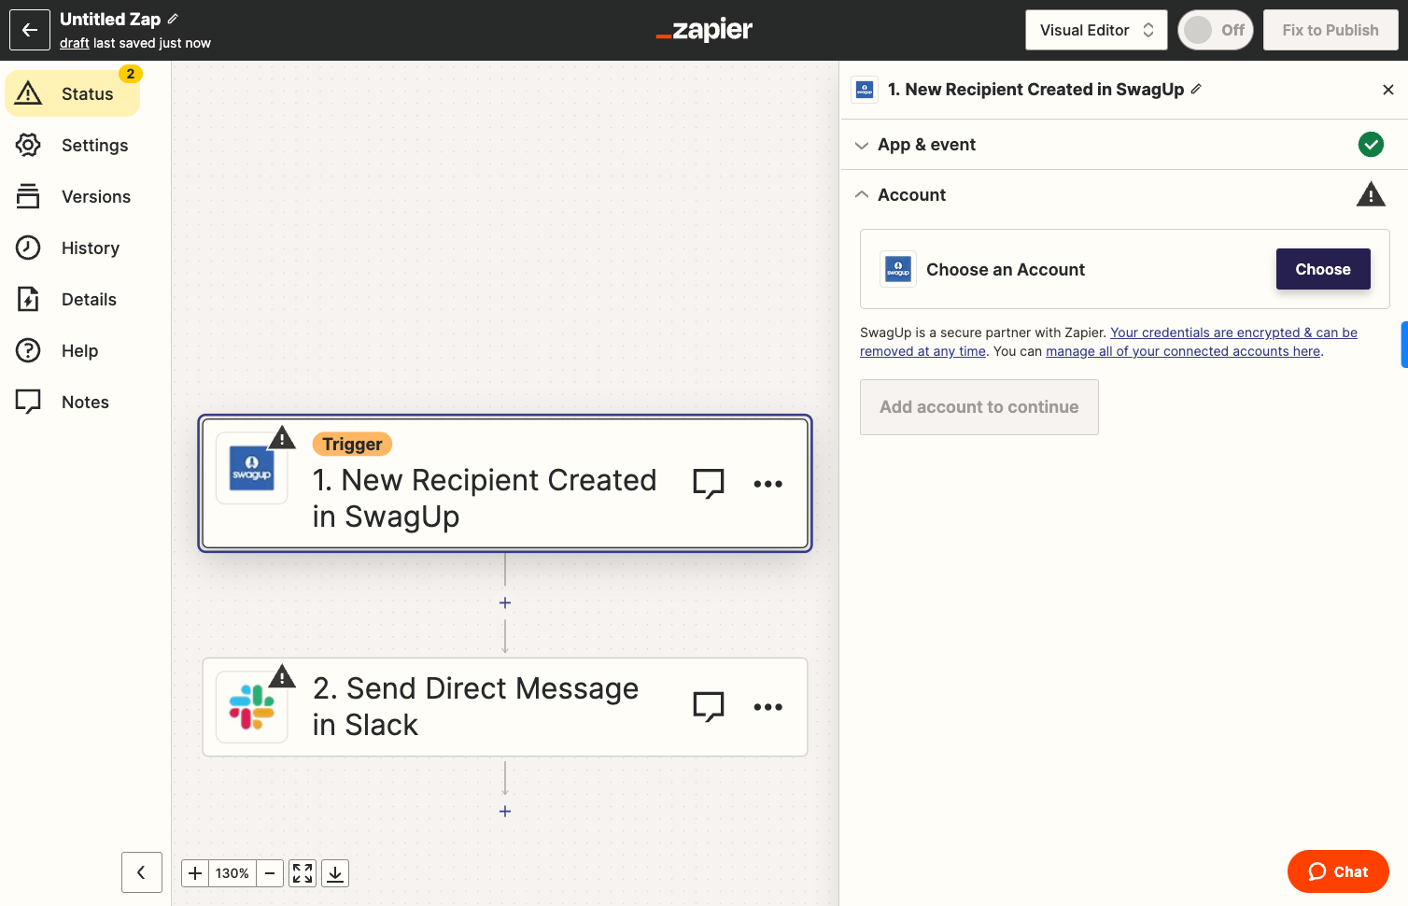
Task: Rename step via pencil icon in panel header
Action: click(1196, 89)
